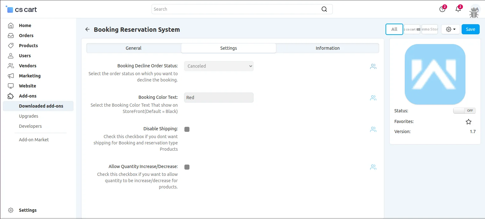Click the help icon in top bar

(442, 9)
